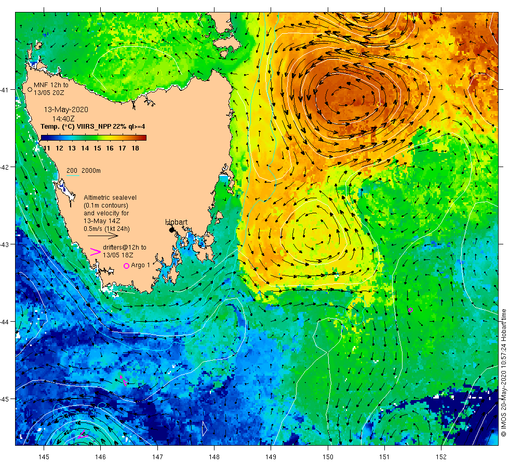Click the drifters@12h to legend text
Image resolution: width=509 pixels, height=467 pixels.
point(125,248)
